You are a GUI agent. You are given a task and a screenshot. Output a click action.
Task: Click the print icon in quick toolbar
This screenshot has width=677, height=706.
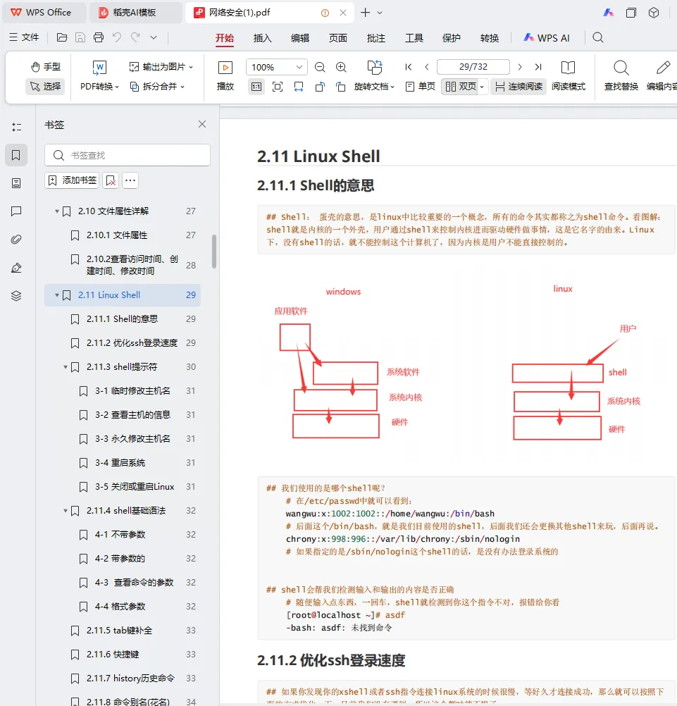(99, 37)
